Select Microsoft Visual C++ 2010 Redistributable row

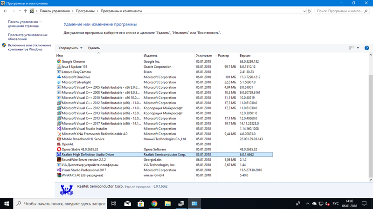click(x=165, y=98)
